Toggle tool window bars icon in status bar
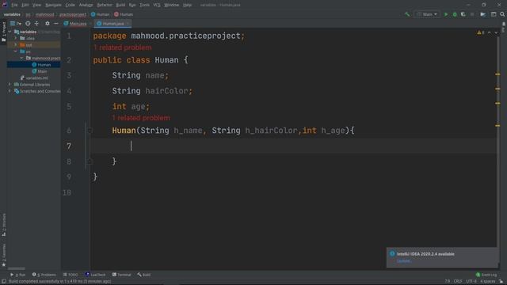 pos(3,282)
